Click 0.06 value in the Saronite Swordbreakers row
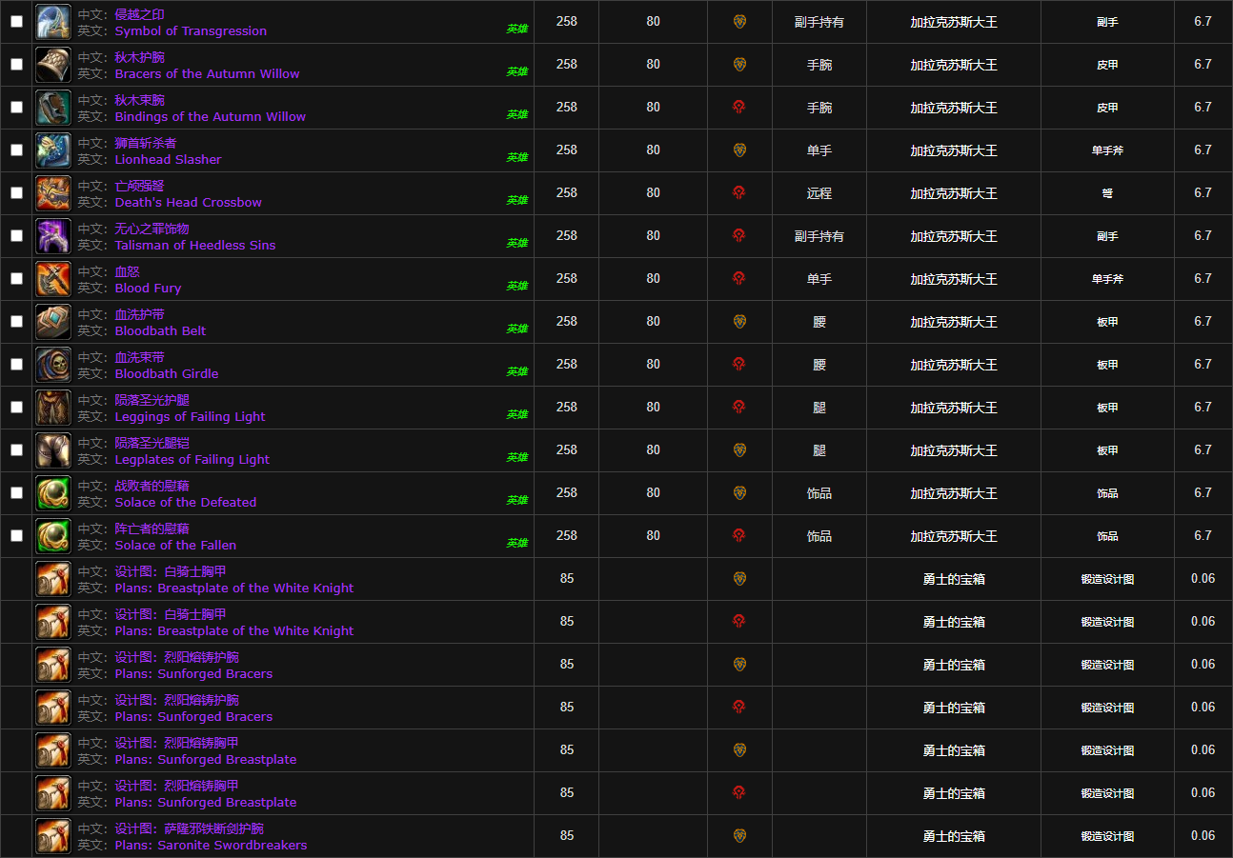Image resolution: width=1233 pixels, height=858 pixels. pyautogui.click(x=1203, y=835)
